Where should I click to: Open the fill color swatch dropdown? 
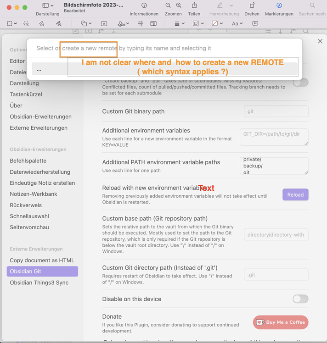[x=217, y=23]
